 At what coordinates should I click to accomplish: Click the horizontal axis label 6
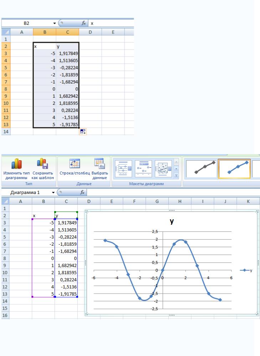point(231,278)
